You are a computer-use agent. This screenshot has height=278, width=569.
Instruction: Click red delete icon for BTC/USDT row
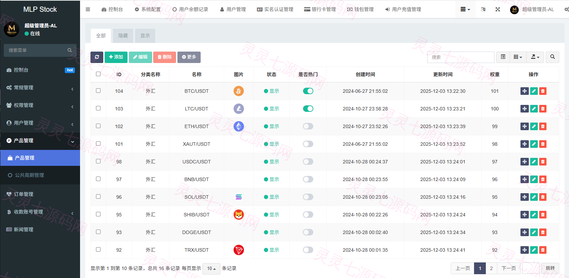coord(543,91)
